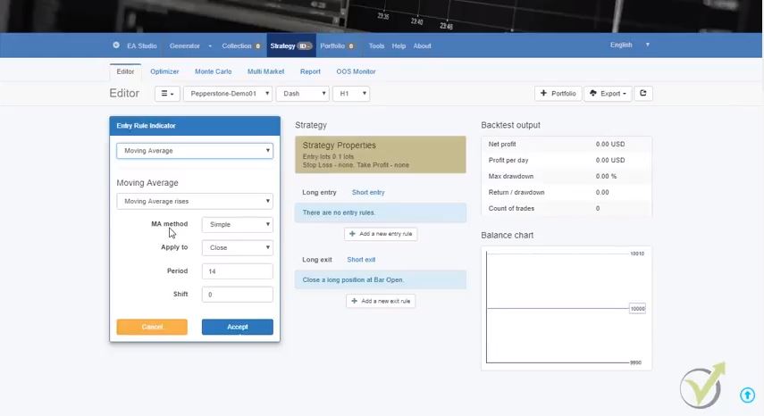Click the Shift input field
764x416 pixels.
pos(238,295)
